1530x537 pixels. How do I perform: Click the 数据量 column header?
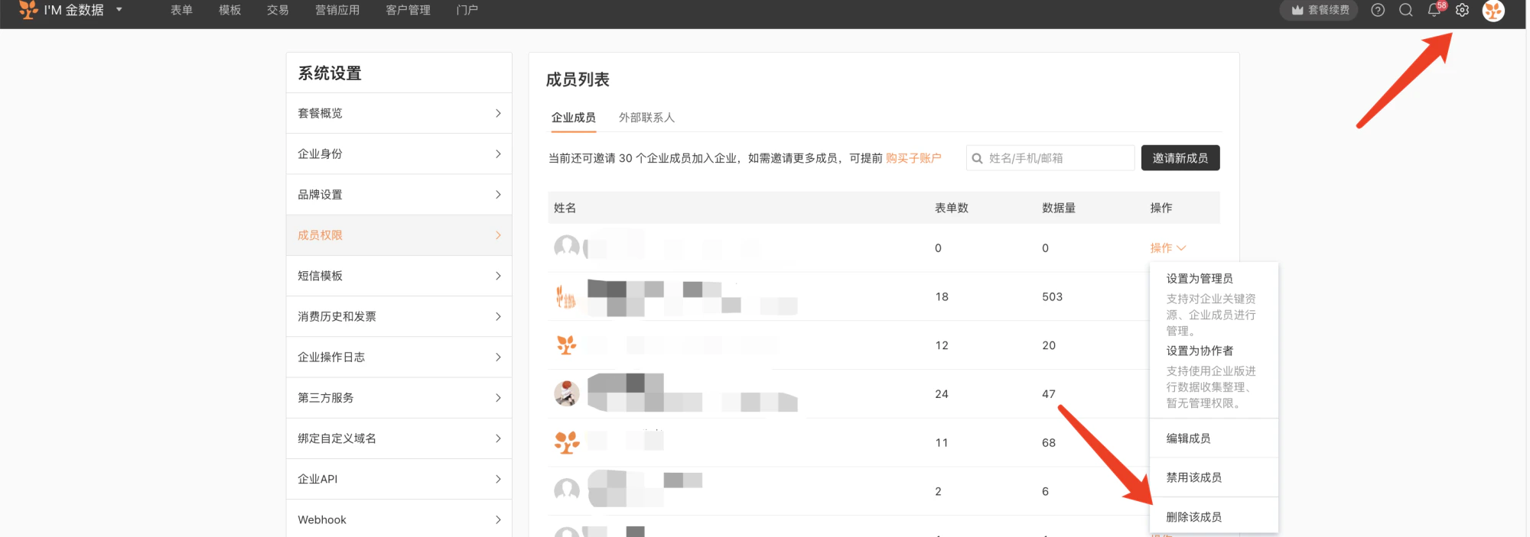tap(1059, 208)
